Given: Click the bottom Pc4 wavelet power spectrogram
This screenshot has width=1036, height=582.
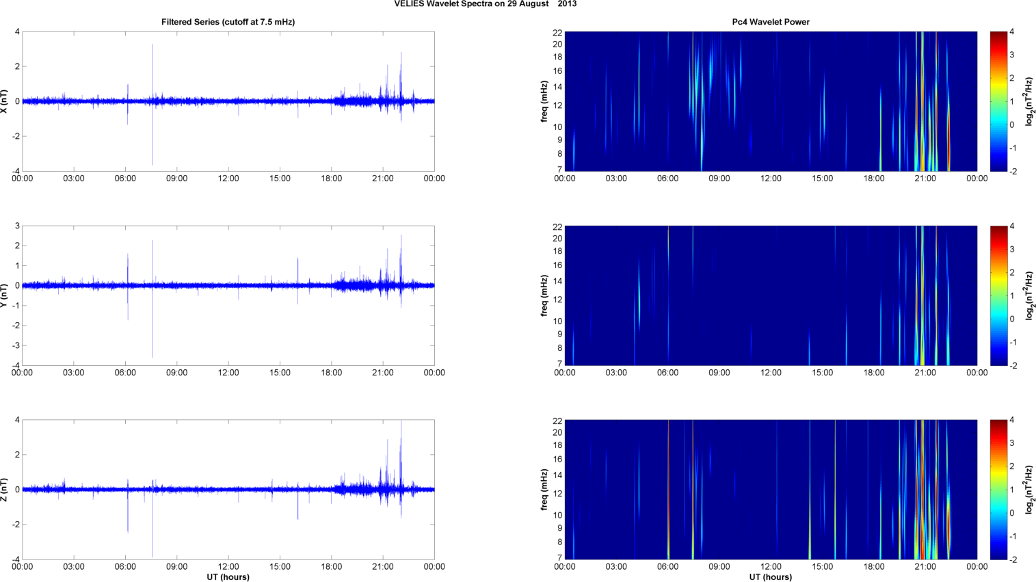Looking at the screenshot, I should (771, 490).
